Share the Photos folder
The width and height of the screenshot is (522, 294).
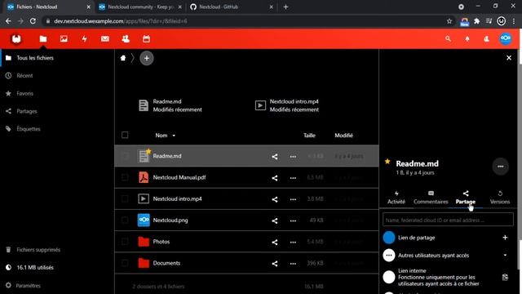[275, 242]
